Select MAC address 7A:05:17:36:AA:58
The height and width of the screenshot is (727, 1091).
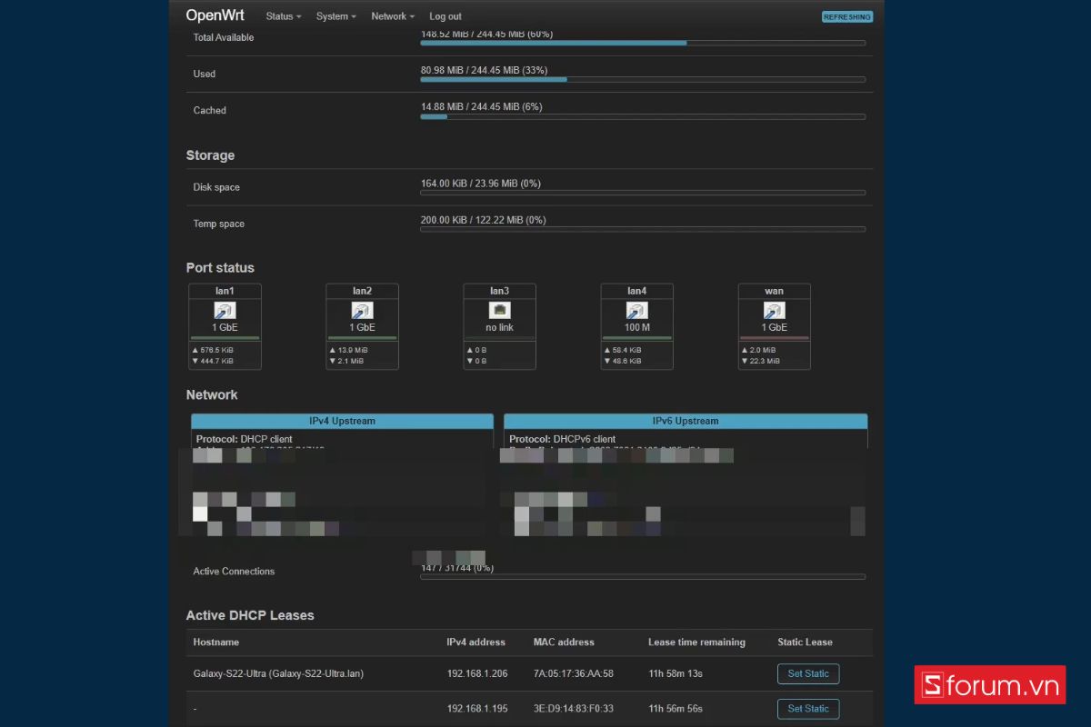(574, 673)
